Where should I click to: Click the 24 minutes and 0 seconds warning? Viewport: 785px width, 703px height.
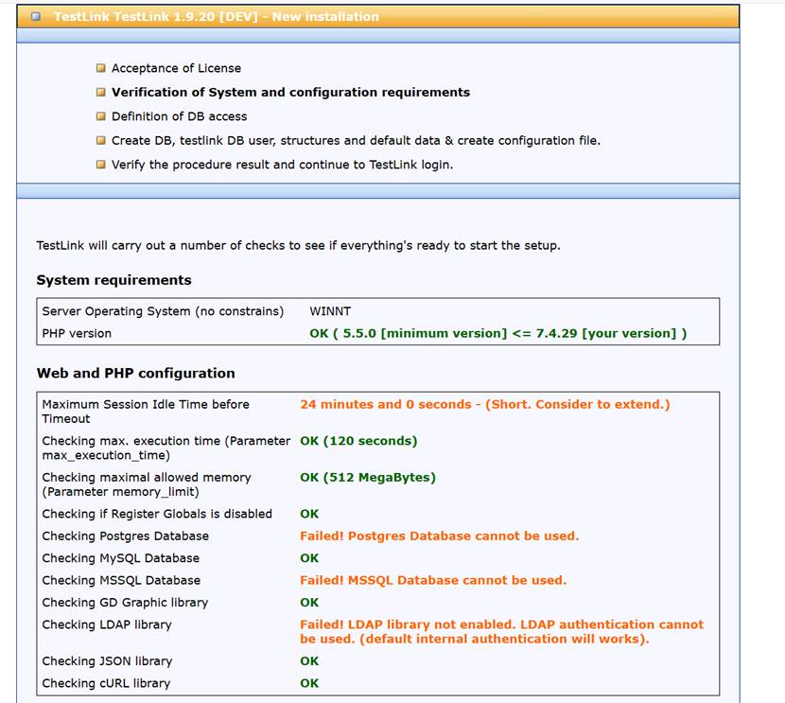click(484, 404)
